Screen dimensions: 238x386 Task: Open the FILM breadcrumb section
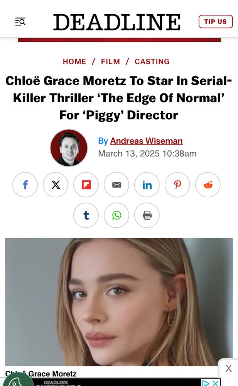tap(110, 61)
